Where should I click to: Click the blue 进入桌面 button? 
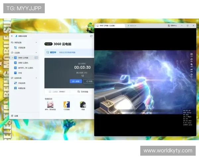pyautogui.click(x=76, y=81)
